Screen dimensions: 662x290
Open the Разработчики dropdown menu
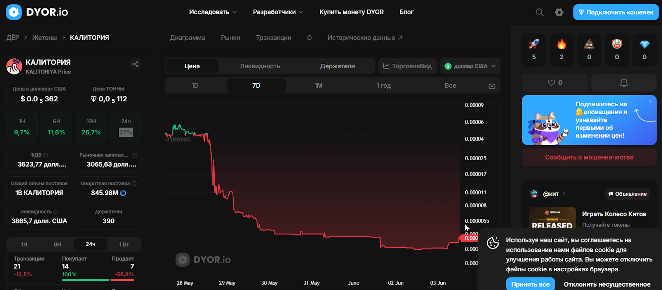pos(278,12)
